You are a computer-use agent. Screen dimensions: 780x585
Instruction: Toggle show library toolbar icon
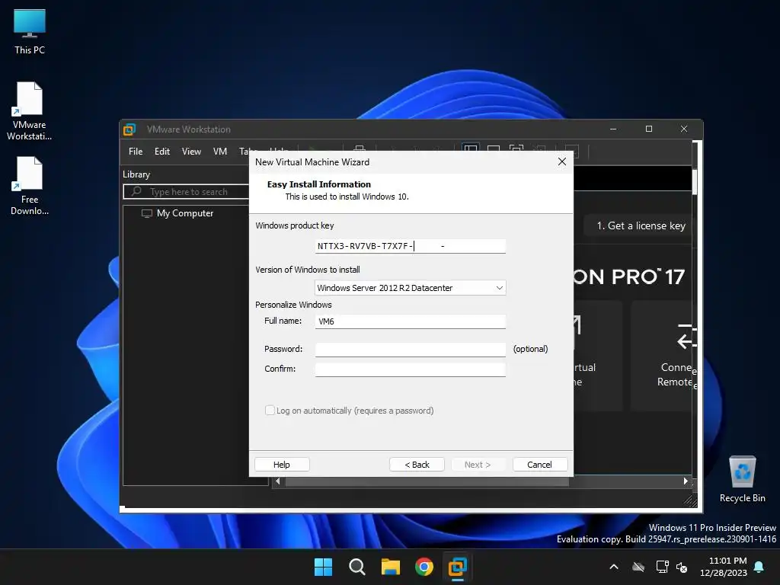(x=470, y=149)
